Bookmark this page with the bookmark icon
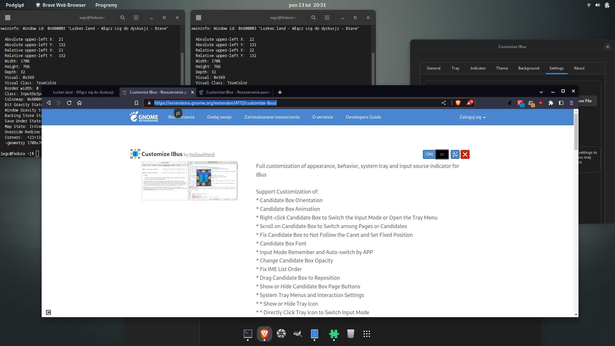The image size is (615, 346). pos(136,103)
